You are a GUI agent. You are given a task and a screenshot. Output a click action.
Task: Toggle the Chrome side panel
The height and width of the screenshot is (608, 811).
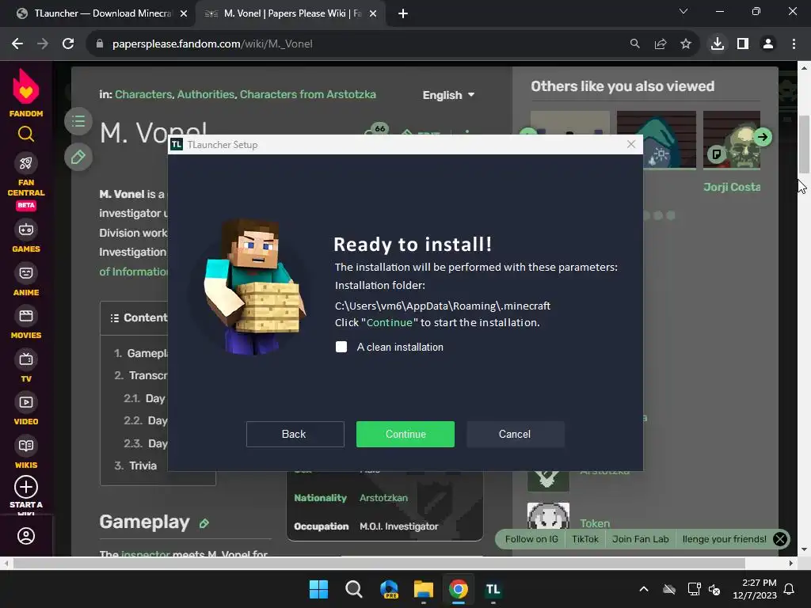[x=743, y=44]
